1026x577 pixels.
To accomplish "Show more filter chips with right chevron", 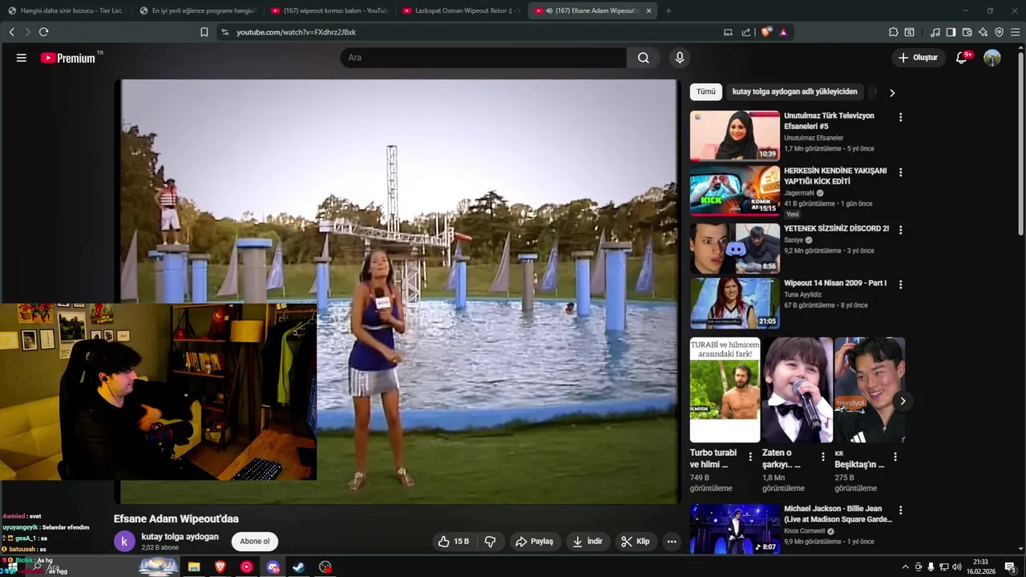I will [x=892, y=92].
